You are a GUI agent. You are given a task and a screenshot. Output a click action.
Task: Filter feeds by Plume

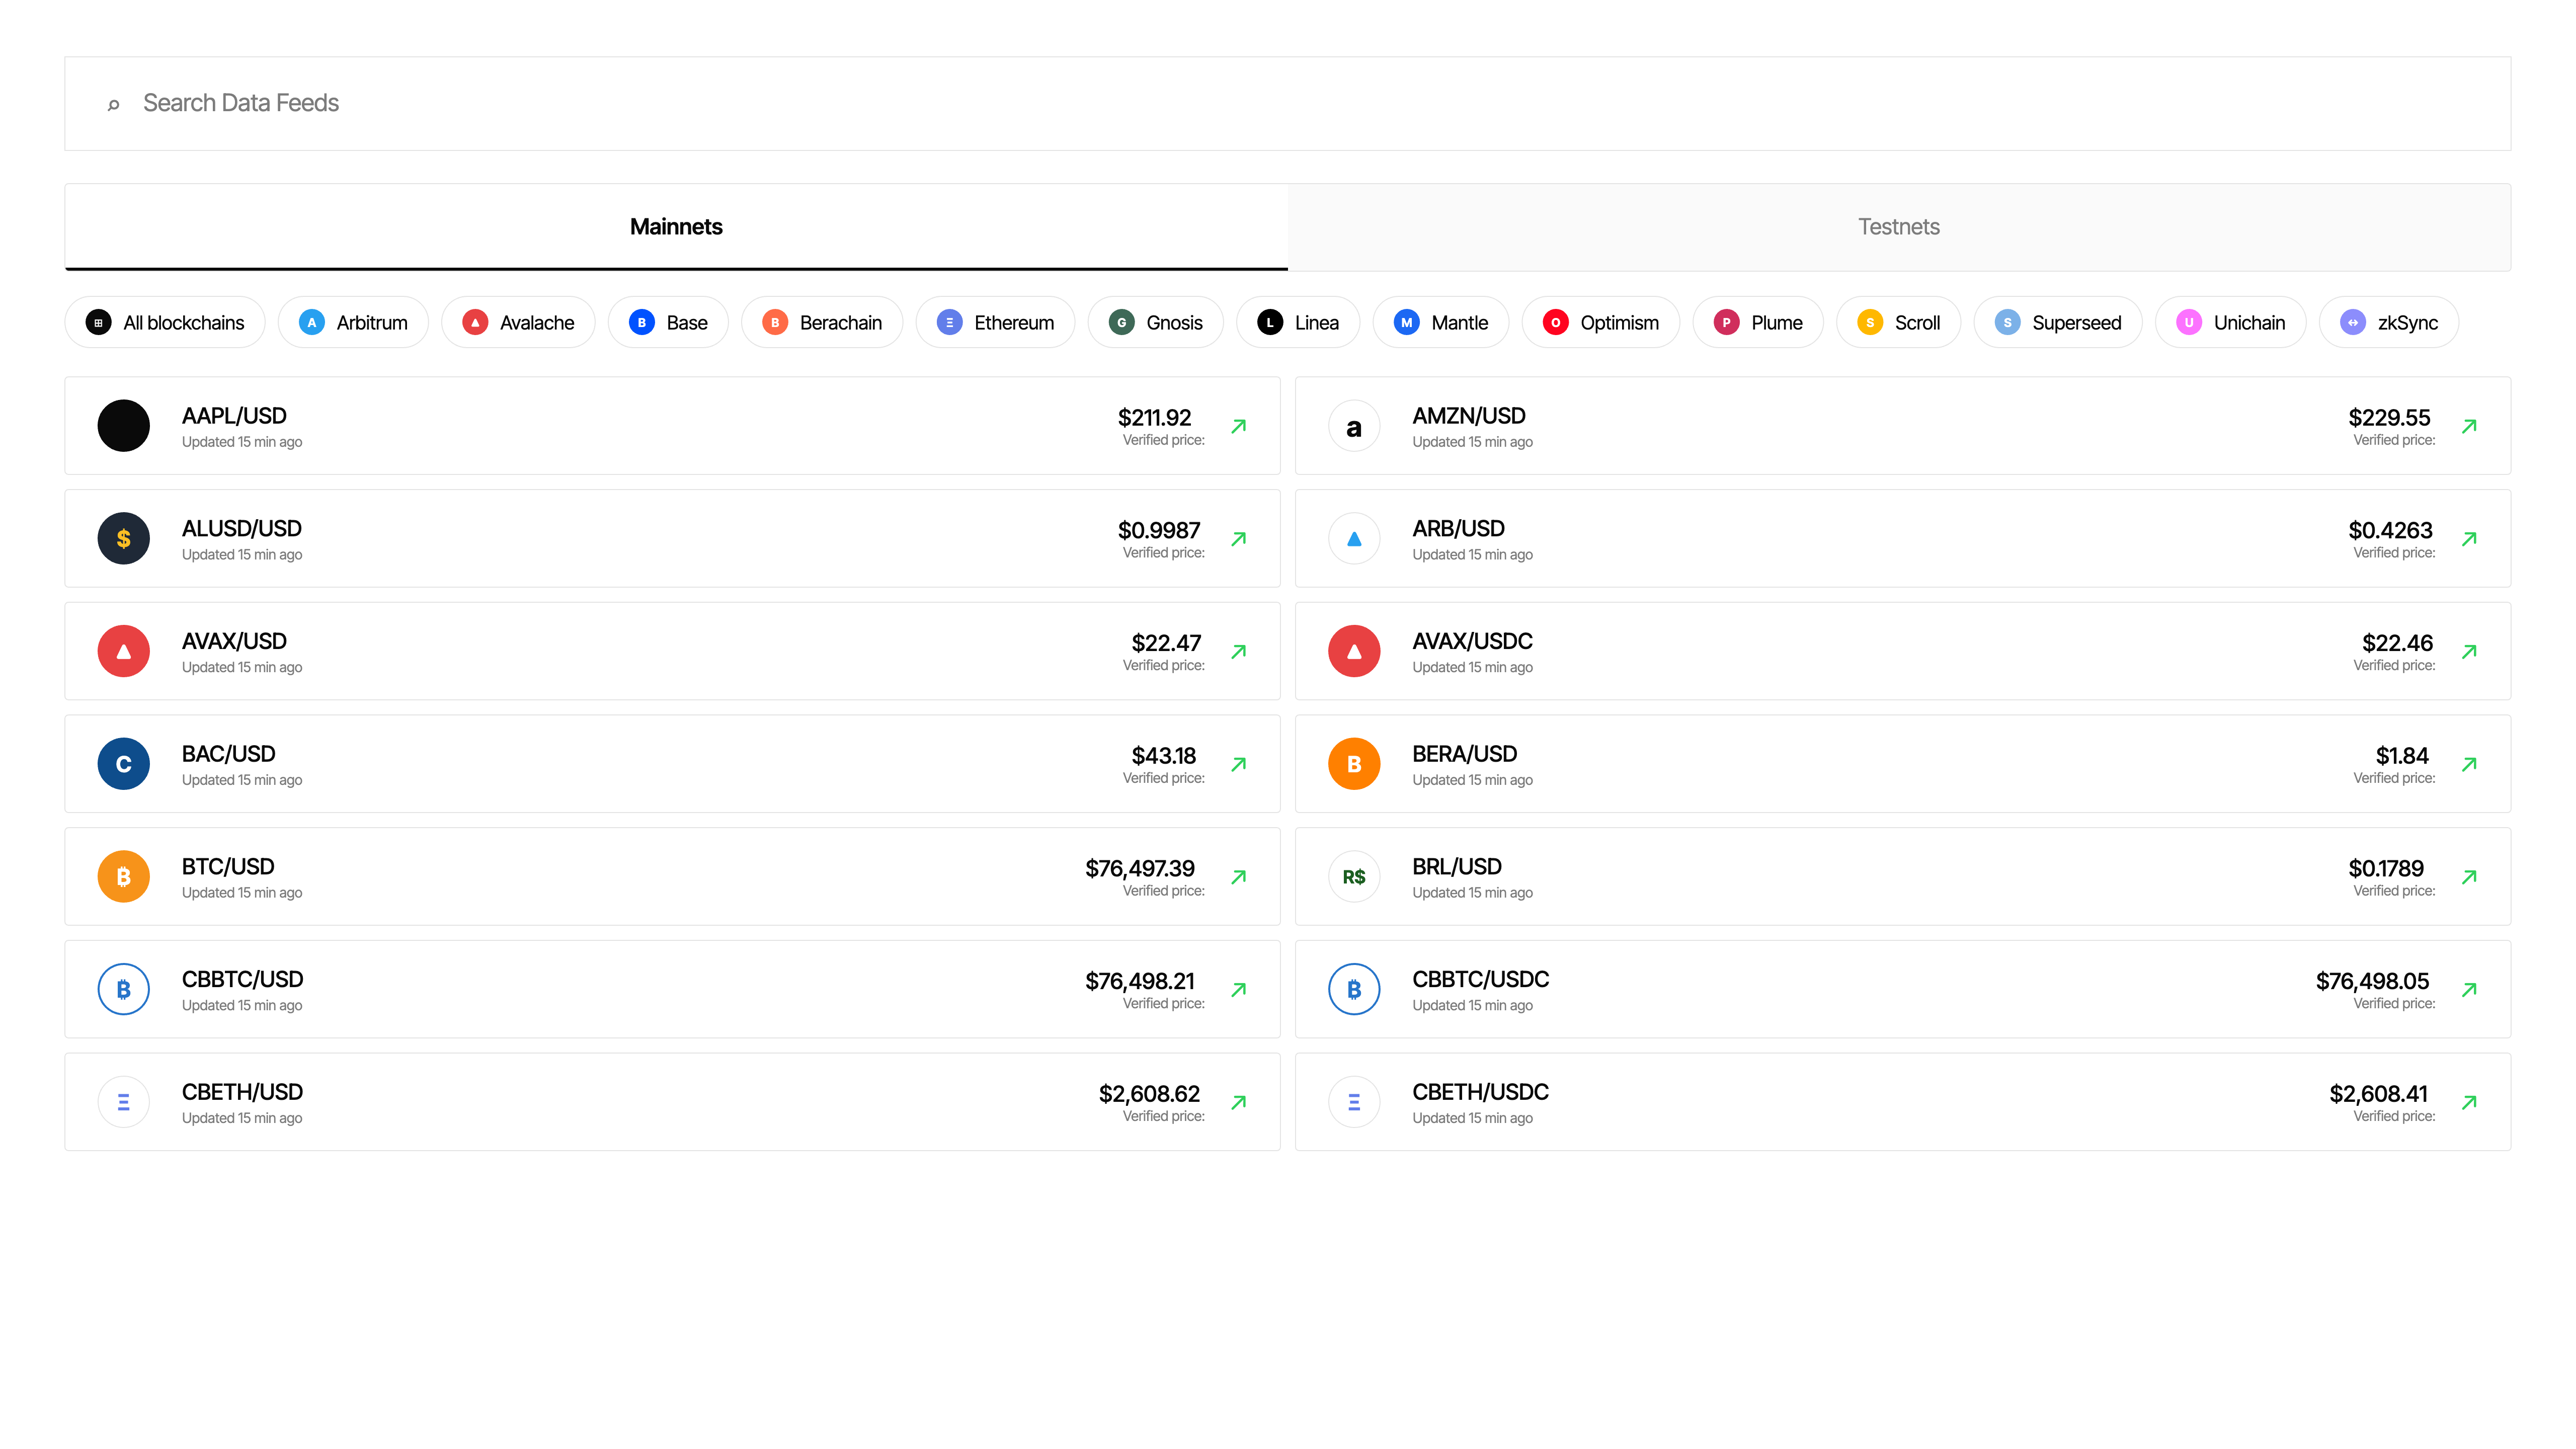[1758, 322]
